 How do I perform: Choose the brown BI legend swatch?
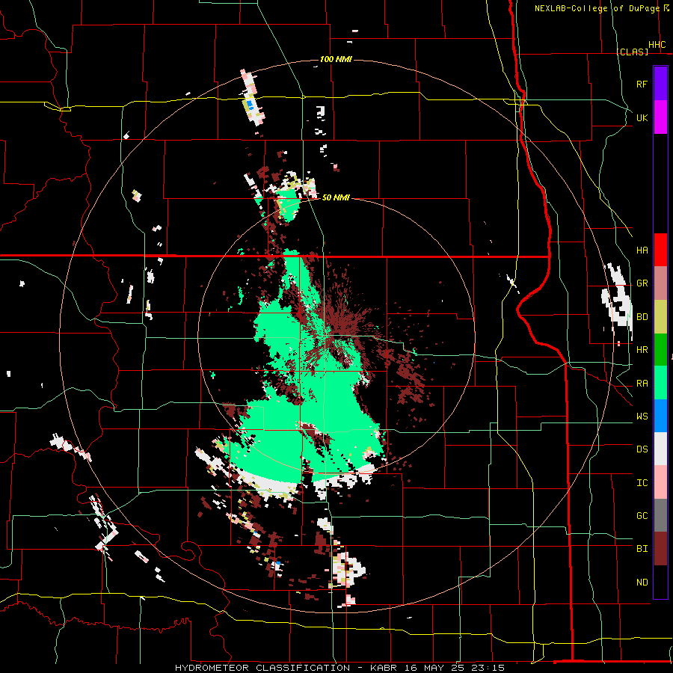[x=660, y=549]
